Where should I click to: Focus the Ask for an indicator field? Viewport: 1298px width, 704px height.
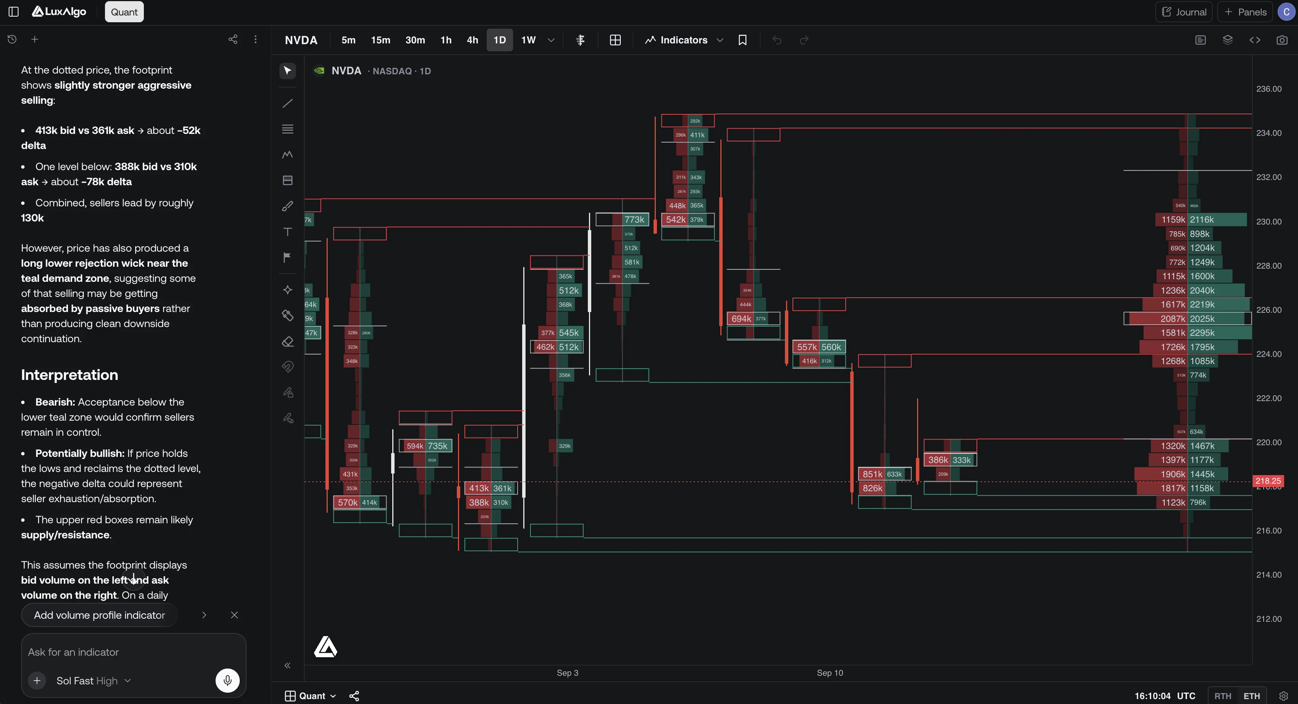tap(134, 652)
